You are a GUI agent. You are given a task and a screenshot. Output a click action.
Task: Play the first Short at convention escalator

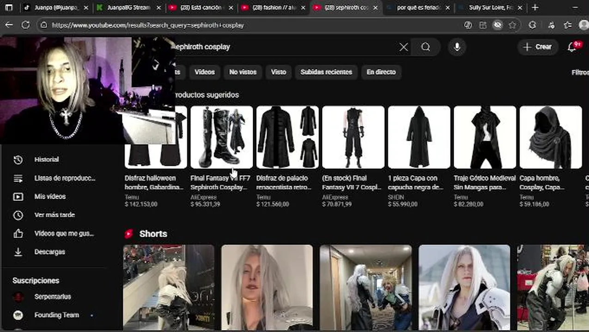pyautogui.click(x=169, y=287)
